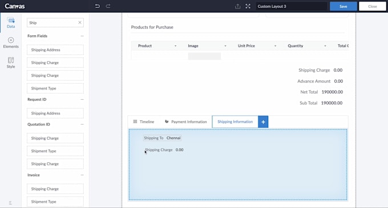Viewport: 388px width, 208px height.
Task: Click the sidebar collapse icon at bottom left
Action: tap(10, 203)
